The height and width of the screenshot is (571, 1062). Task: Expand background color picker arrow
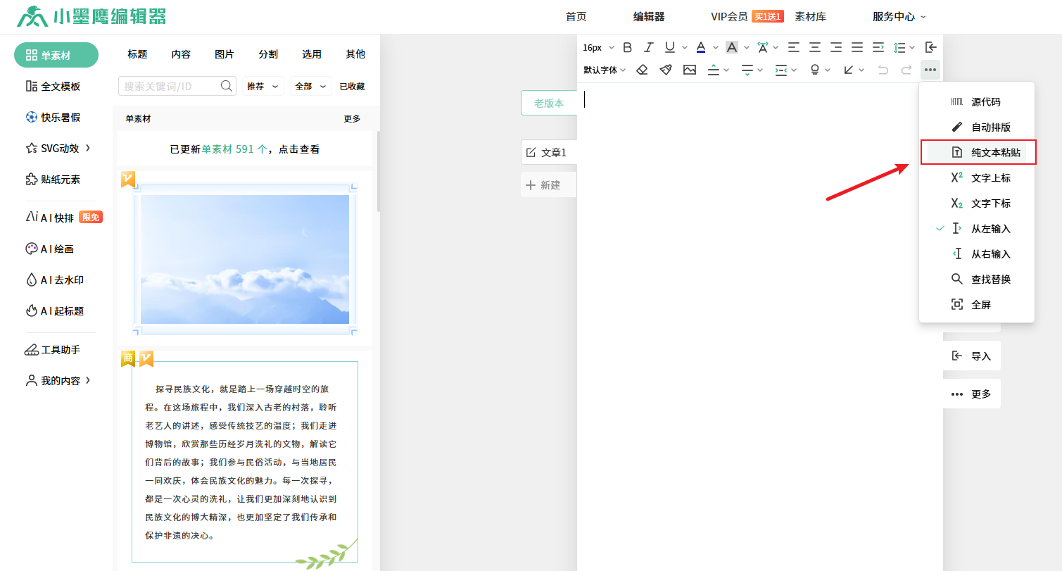coord(747,48)
